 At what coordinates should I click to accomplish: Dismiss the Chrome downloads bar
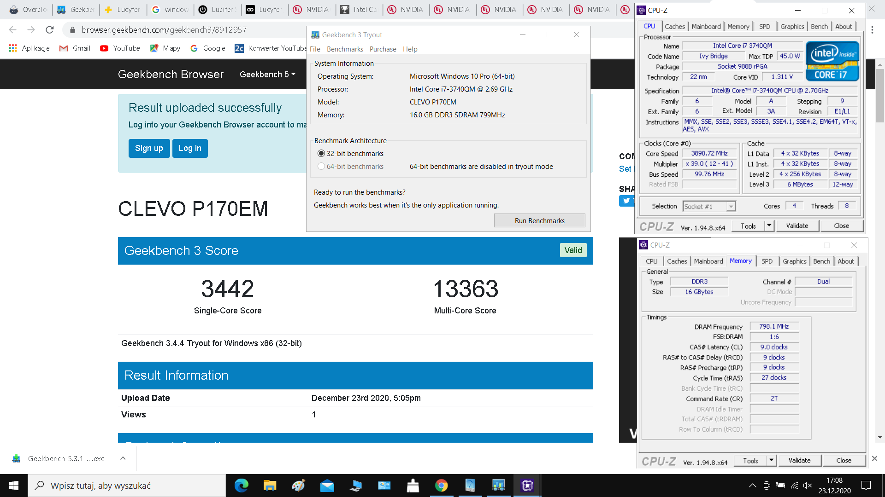874,458
